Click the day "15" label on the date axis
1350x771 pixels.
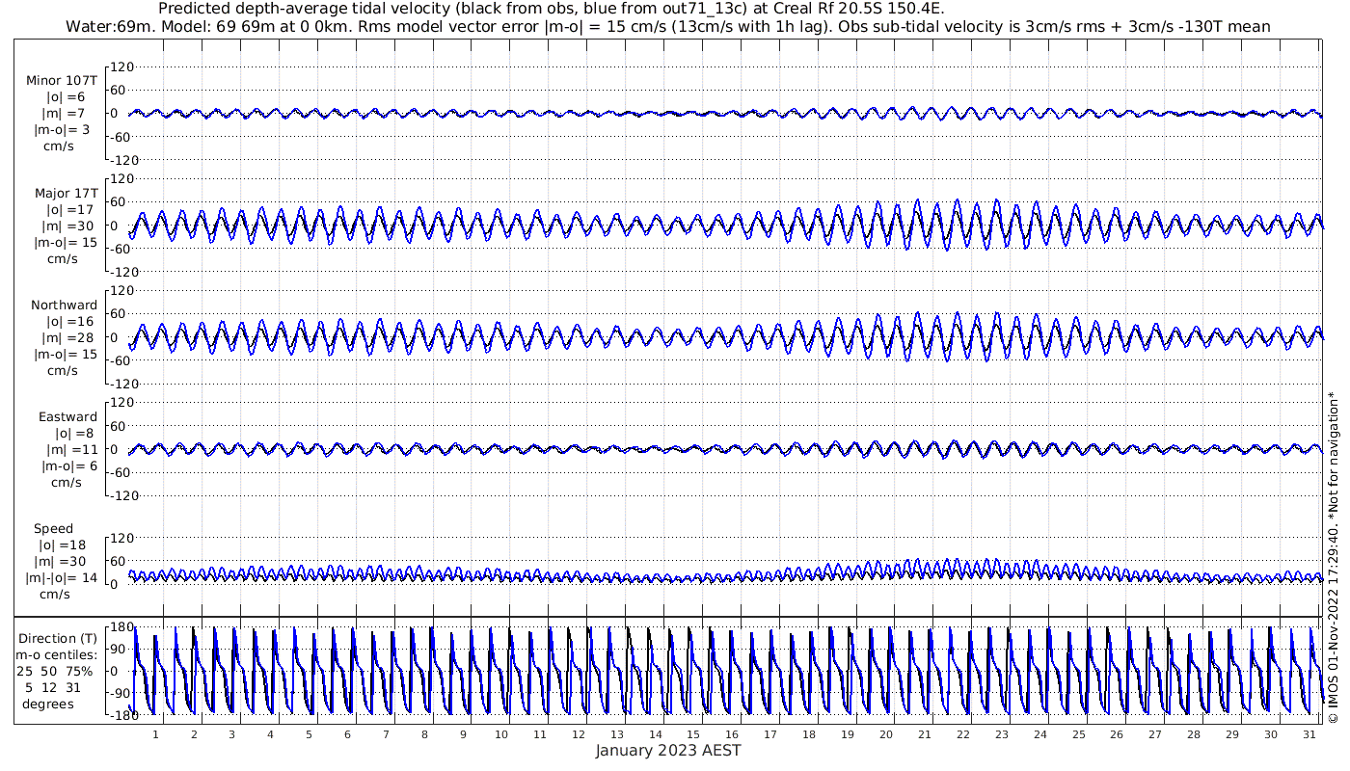pyautogui.click(x=692, y=734)
